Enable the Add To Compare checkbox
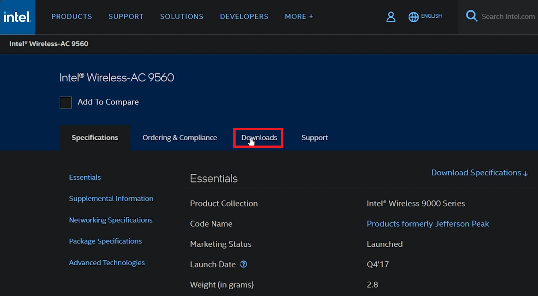538x296 pixels. (x=65, y=102)
